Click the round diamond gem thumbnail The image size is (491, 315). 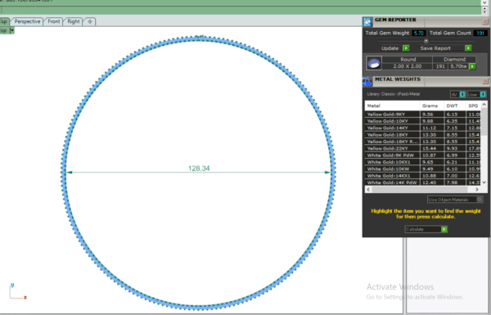click(374, 63)
